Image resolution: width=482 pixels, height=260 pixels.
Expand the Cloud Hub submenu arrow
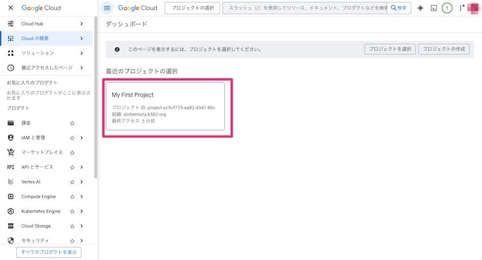[x=82, y=23]
